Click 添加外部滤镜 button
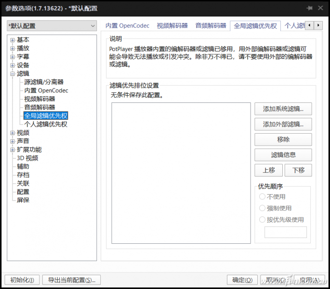Image resolution: width=330 pixels, height=289 pixels. coord(283,125)
